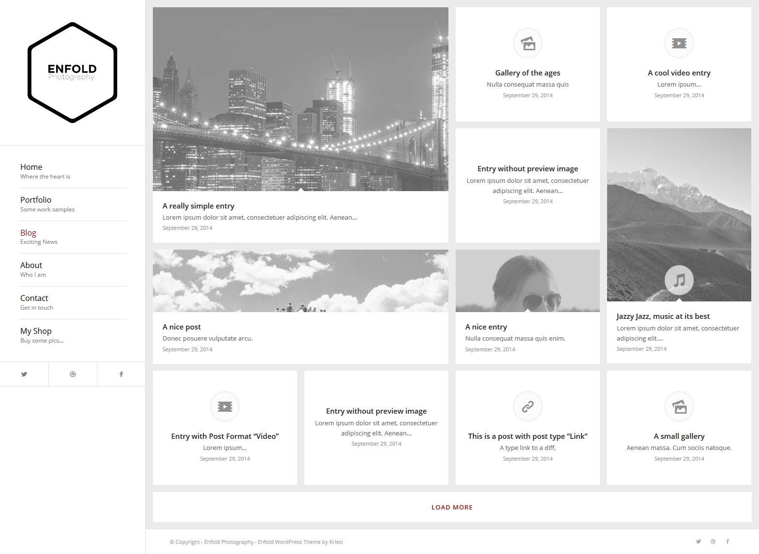The height and width of the screenshot is (554, 759).
Task: Open the Facebook icon in the sidebar
Action: click(x=121, y=374)
